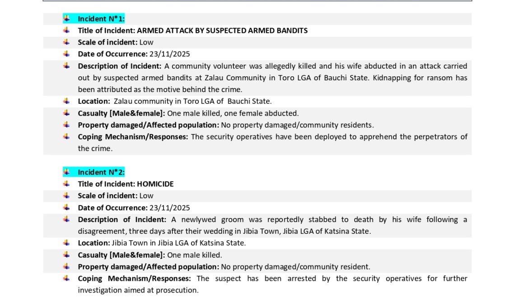The width and height of the screenshot is (515, 298).
Task: Click bullet beside 'suspect has been arrested' response line
Action: tap(66, 278)
